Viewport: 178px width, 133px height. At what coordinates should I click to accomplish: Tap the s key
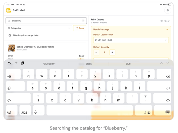coord(46,86)
